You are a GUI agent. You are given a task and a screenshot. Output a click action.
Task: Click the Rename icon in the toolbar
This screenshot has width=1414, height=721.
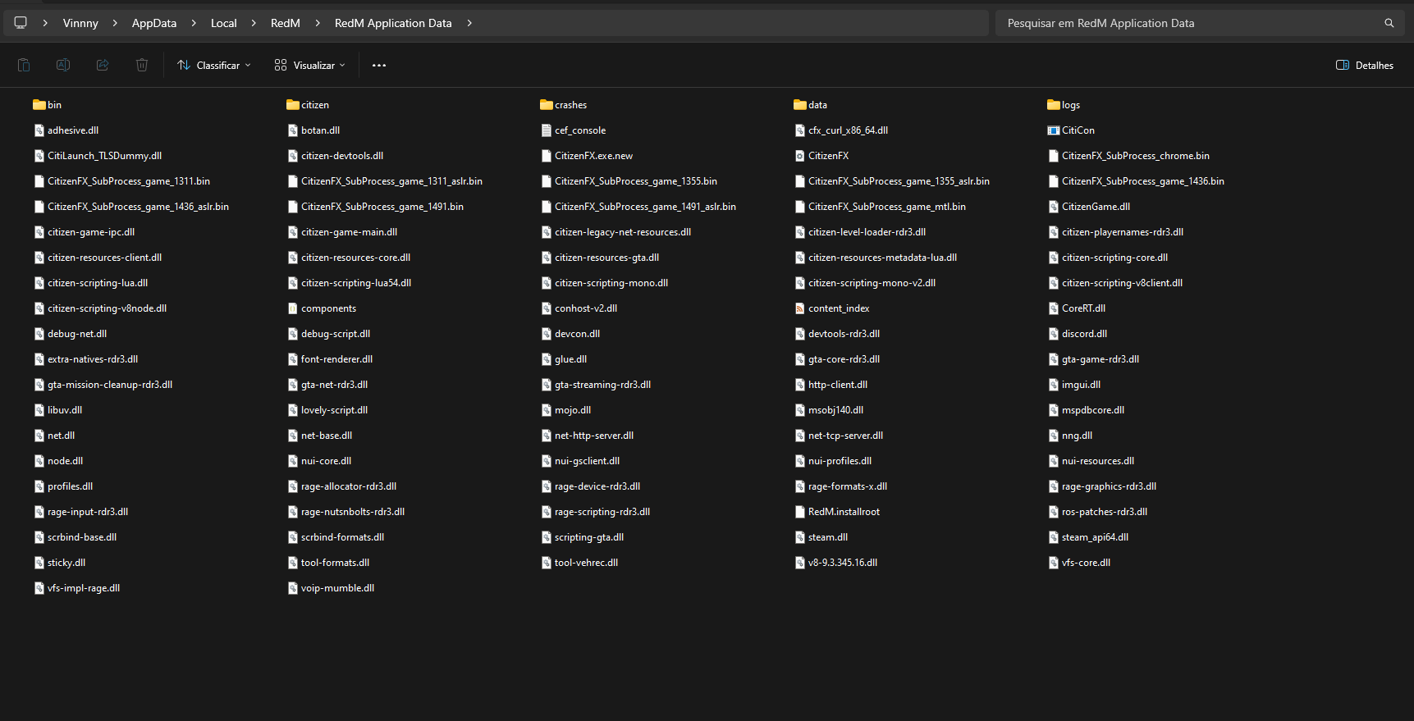click(63, 65)
